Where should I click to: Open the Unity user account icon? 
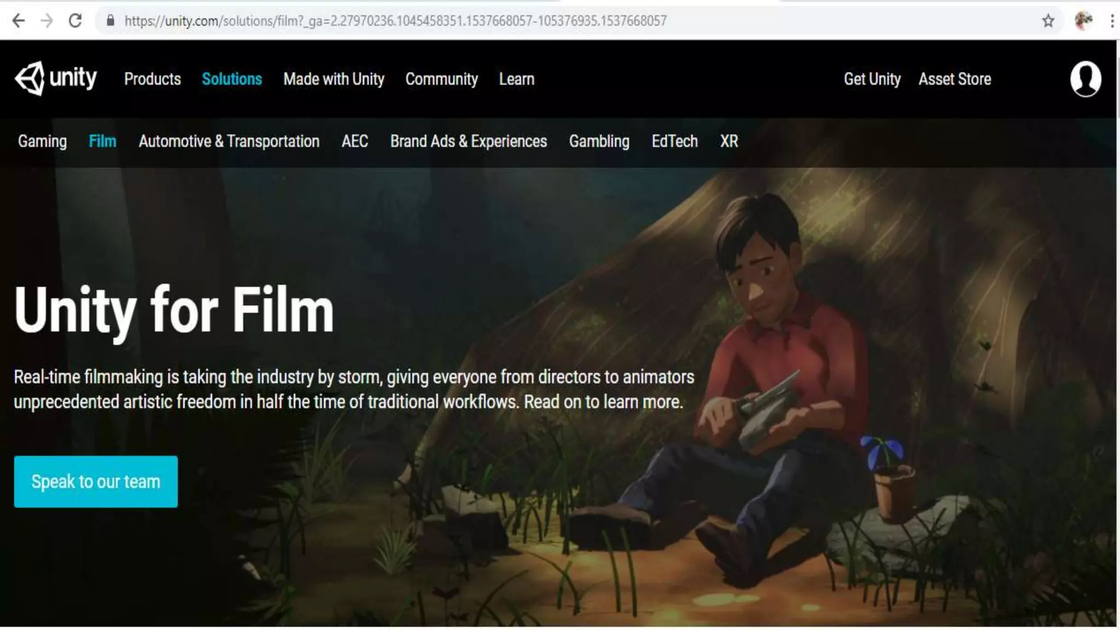pos(1085,79)
